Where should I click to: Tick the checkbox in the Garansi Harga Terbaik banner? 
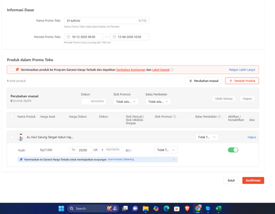[x=12, y=70]
